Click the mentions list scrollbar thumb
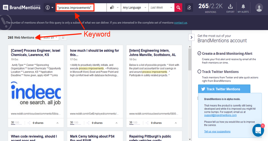The width and height of the screenshot is (268, 141). 190,59
